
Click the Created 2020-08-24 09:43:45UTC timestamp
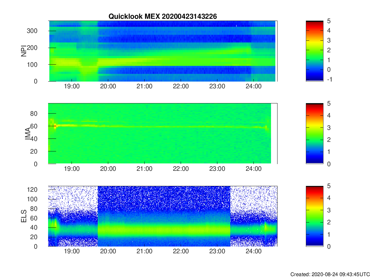330,274
